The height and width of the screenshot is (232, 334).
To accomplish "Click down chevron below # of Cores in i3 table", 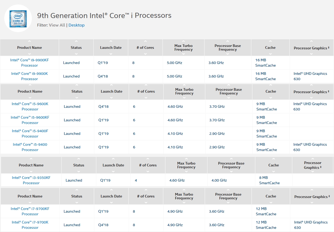I will coord(148,171).
